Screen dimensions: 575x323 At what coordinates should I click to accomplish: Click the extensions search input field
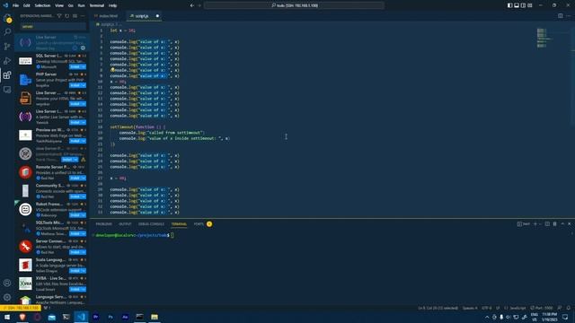[x=53, y=26]
